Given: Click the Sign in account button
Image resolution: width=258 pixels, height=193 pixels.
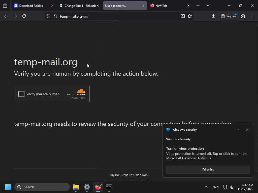Looking at the screenshot, I should [x=228, y=16].
